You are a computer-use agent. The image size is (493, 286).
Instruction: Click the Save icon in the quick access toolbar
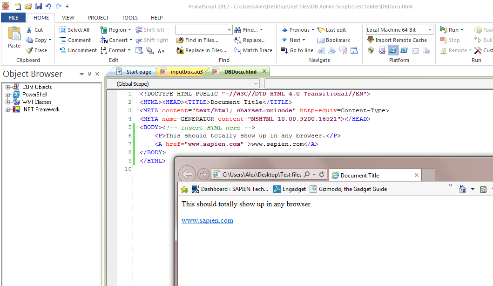coord(38,6)
